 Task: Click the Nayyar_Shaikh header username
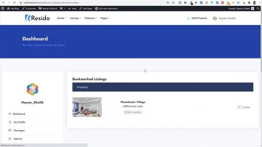pyautogui.click(x=227, y=18)
